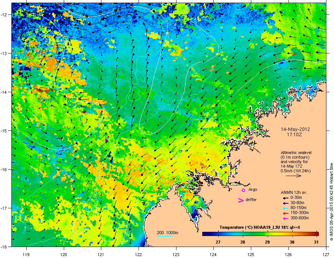This screenshot has width=334, height=258.
Task: Click the Temperature NOAA19_L3U colorbar title
Action: click(260, 227)
